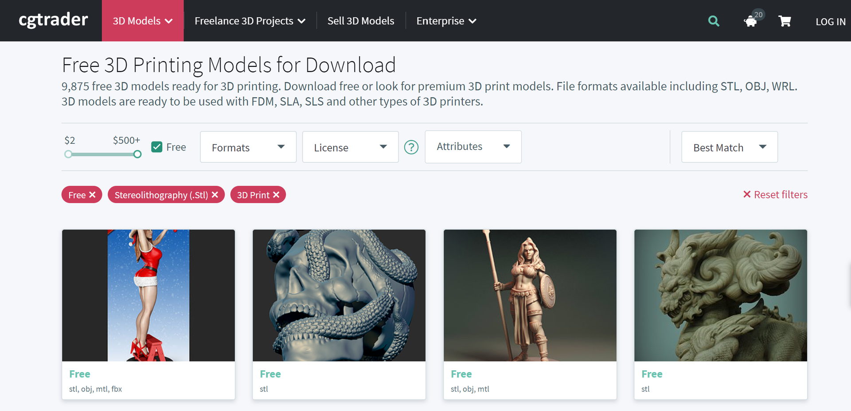Open the Santa girl figurine model thumbnail
This screenshot has width=851, height=411.
coord(148,295)
